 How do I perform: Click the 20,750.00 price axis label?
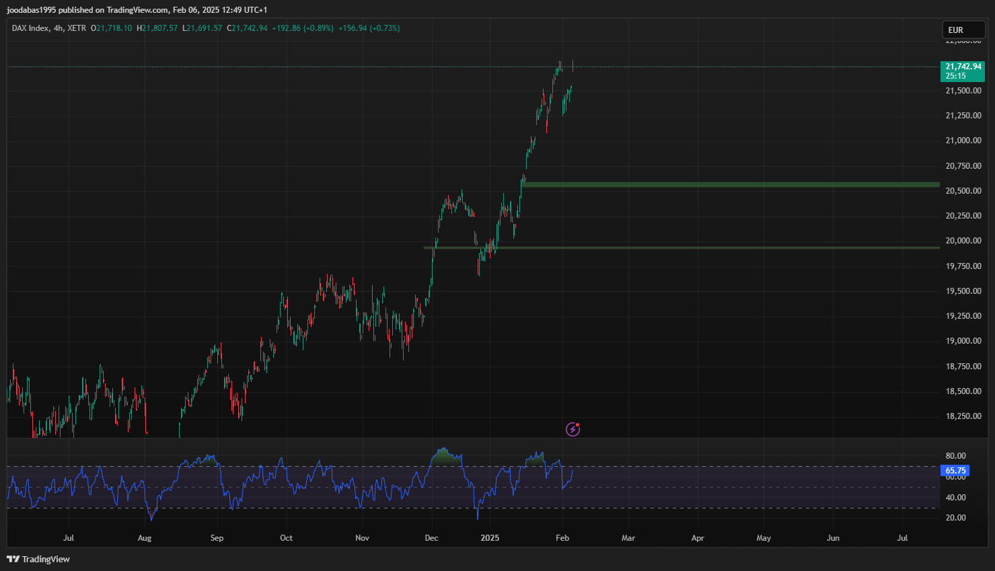point(963,166)
